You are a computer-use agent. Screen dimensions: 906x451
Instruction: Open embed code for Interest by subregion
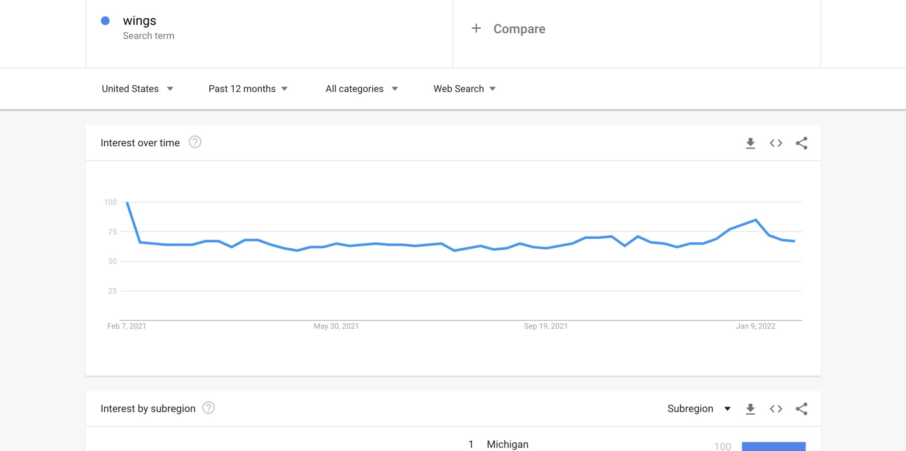[776, 409]
